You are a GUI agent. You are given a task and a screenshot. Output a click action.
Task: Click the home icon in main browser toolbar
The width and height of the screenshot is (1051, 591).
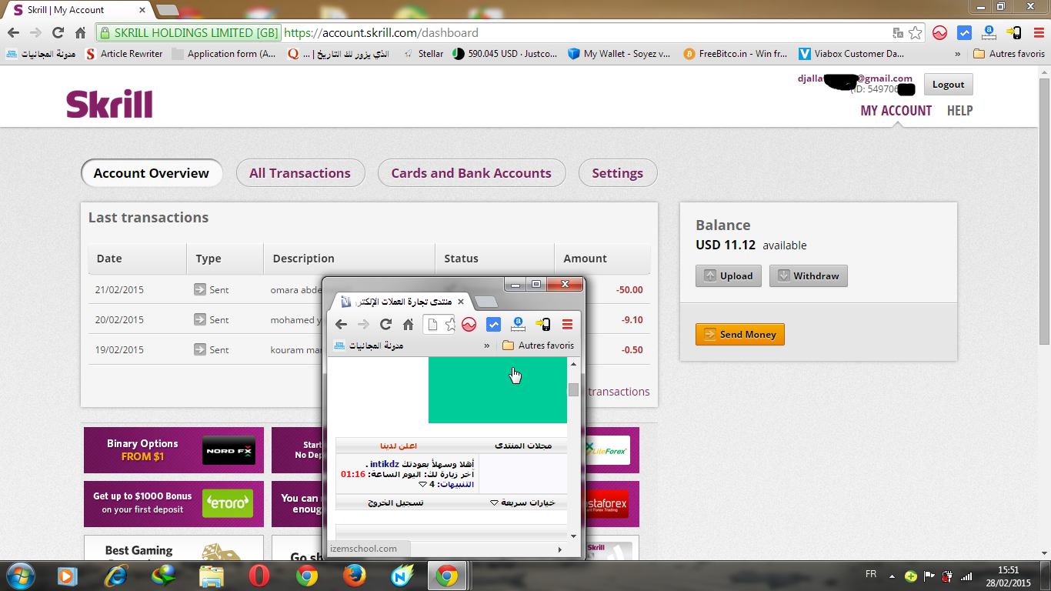pyautogui.click(x=80, y=33)
